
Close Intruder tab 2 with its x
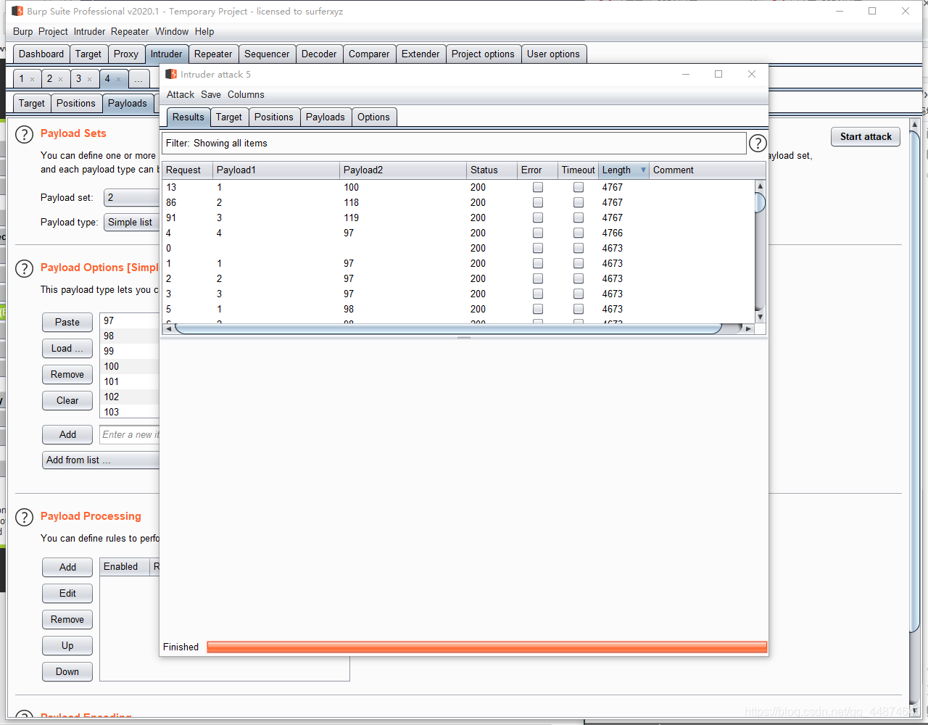[60, 79]
